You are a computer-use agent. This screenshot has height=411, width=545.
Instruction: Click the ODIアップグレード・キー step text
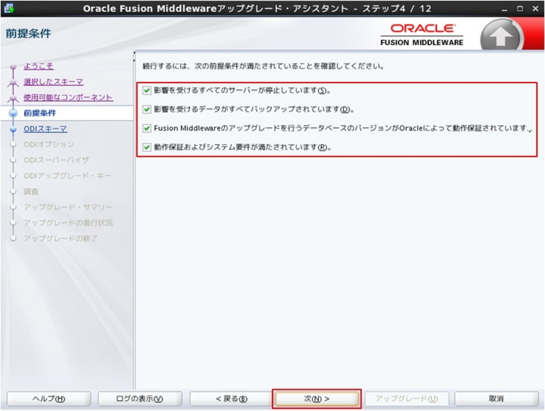pos(67,176)
